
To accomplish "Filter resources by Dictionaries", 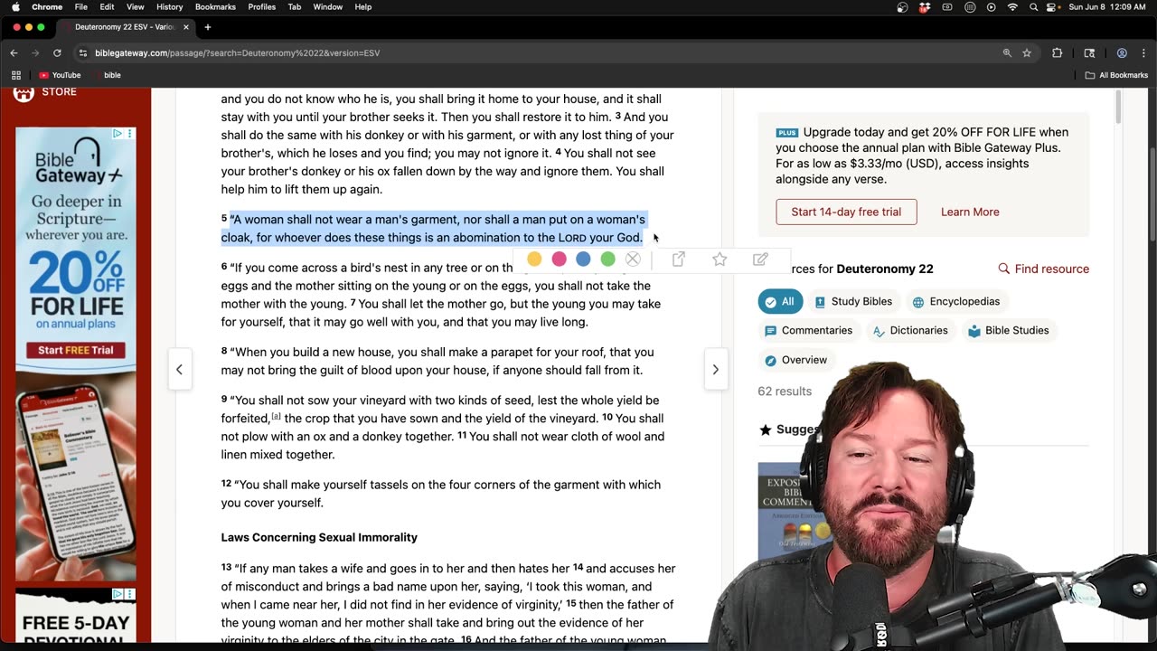I will [x=909, y=330].
